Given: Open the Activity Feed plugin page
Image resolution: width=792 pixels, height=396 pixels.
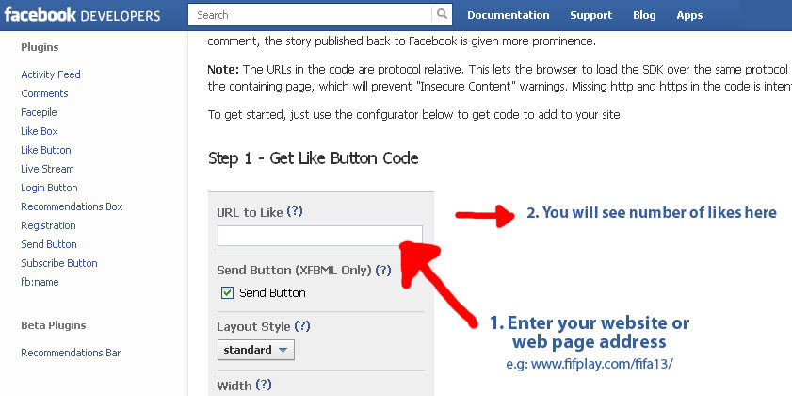Looking at the screenshot, I should pos(51,74).
